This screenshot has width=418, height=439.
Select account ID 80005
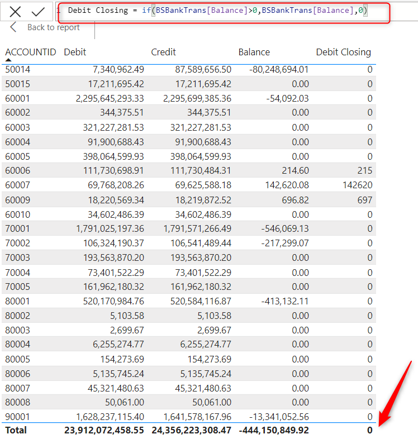tap(18, 360)
